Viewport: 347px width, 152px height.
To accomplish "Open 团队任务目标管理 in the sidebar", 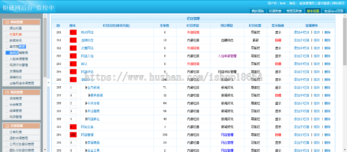I will coord(21,150).
